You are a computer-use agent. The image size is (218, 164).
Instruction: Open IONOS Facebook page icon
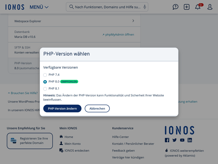[167, 140]
